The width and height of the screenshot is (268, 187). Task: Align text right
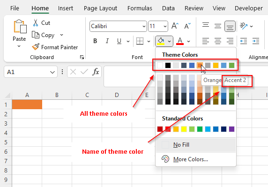(230, 41)
